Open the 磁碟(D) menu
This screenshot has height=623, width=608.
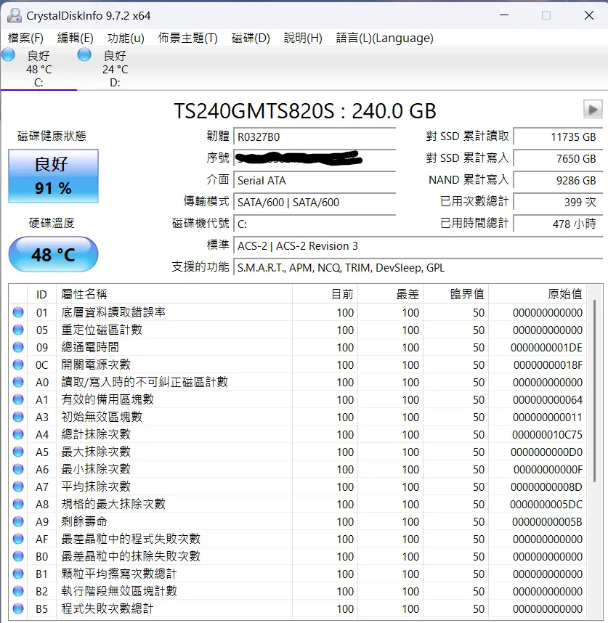[x=251, y=38]
